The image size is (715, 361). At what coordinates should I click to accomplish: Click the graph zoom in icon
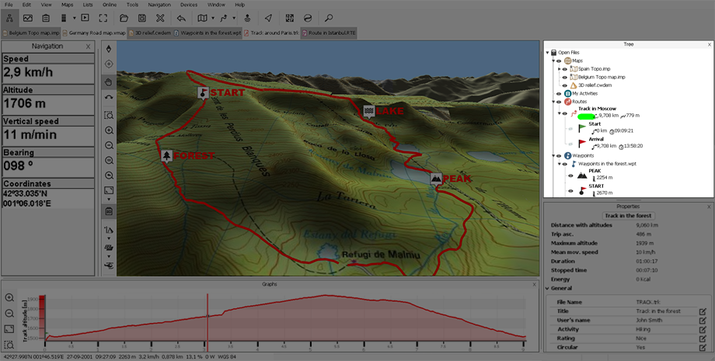(x=9, y=298)
